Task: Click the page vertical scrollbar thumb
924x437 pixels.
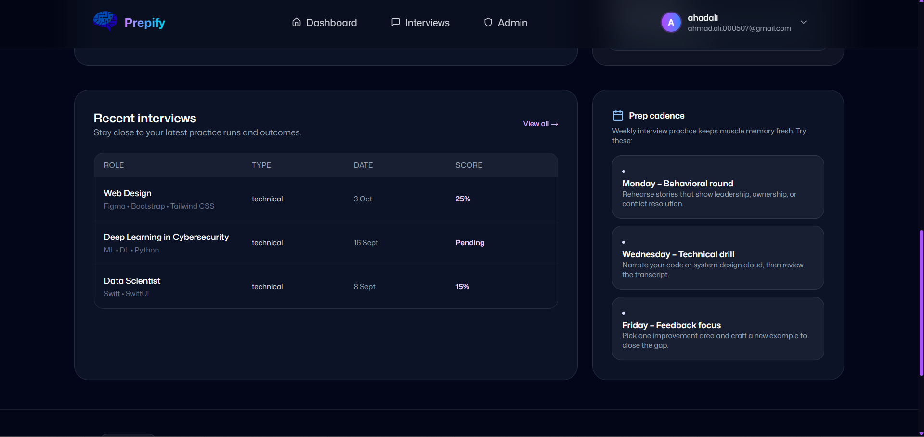Action: pos(921,303)
